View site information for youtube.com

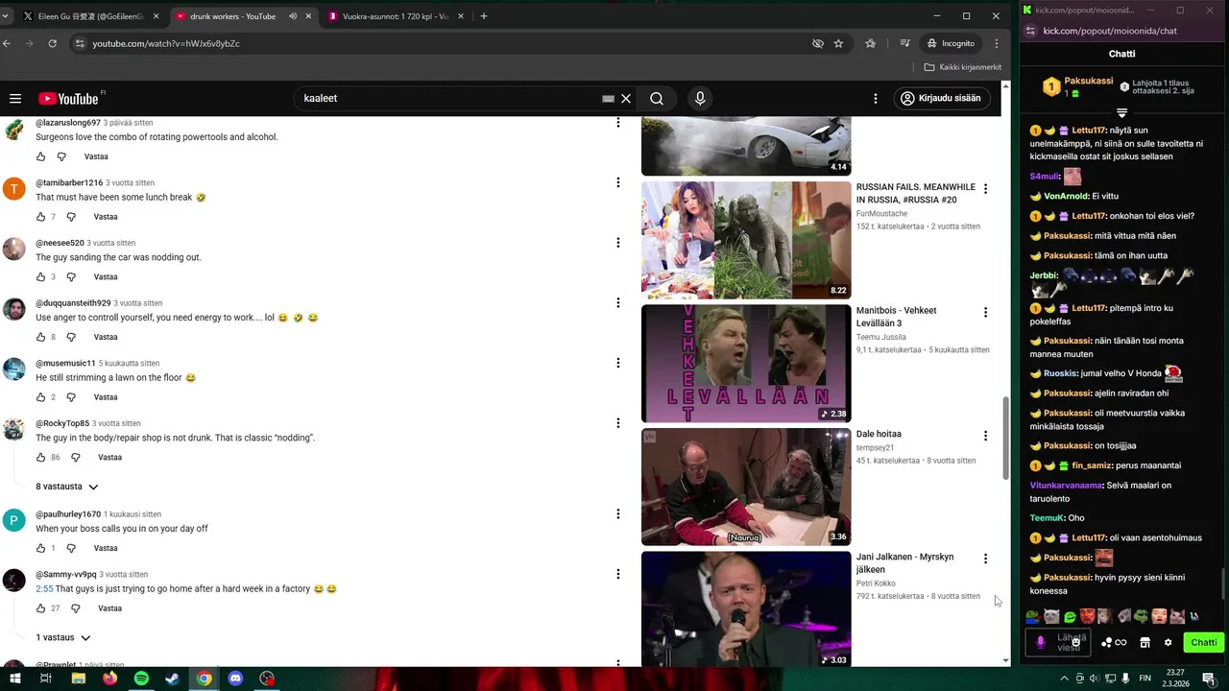(x=80, y=43)
